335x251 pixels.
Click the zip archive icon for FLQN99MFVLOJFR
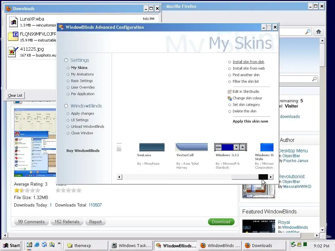pos(13,36)
